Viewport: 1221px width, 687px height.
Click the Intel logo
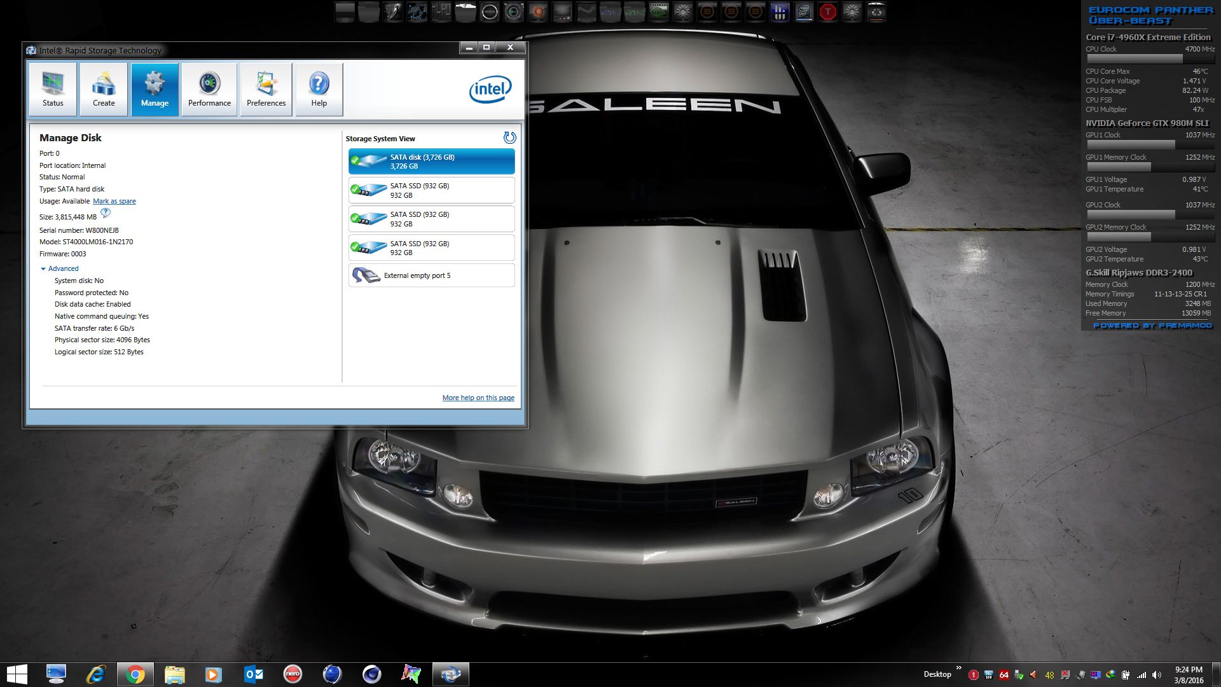490,90
